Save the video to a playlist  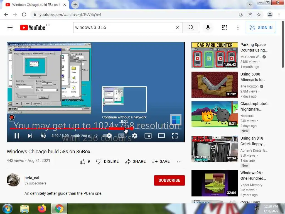(x=161, y=161)
